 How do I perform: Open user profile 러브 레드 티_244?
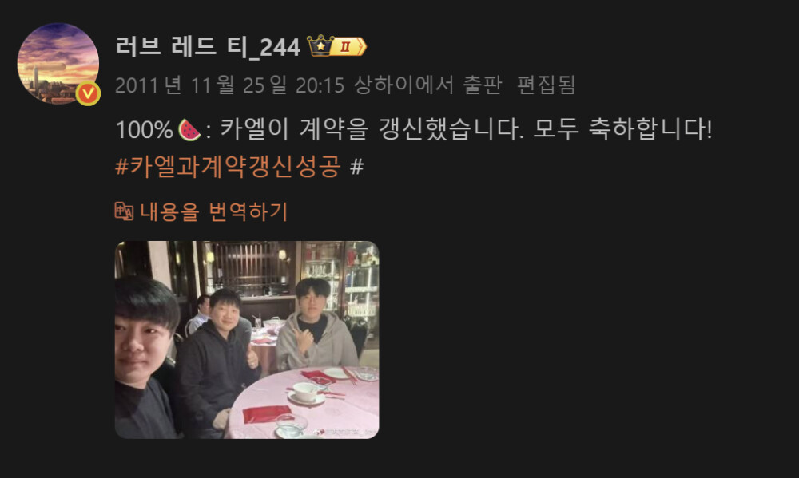pos(208,47)
